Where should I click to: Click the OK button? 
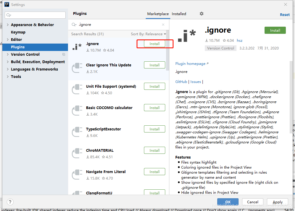coord(228,202)
